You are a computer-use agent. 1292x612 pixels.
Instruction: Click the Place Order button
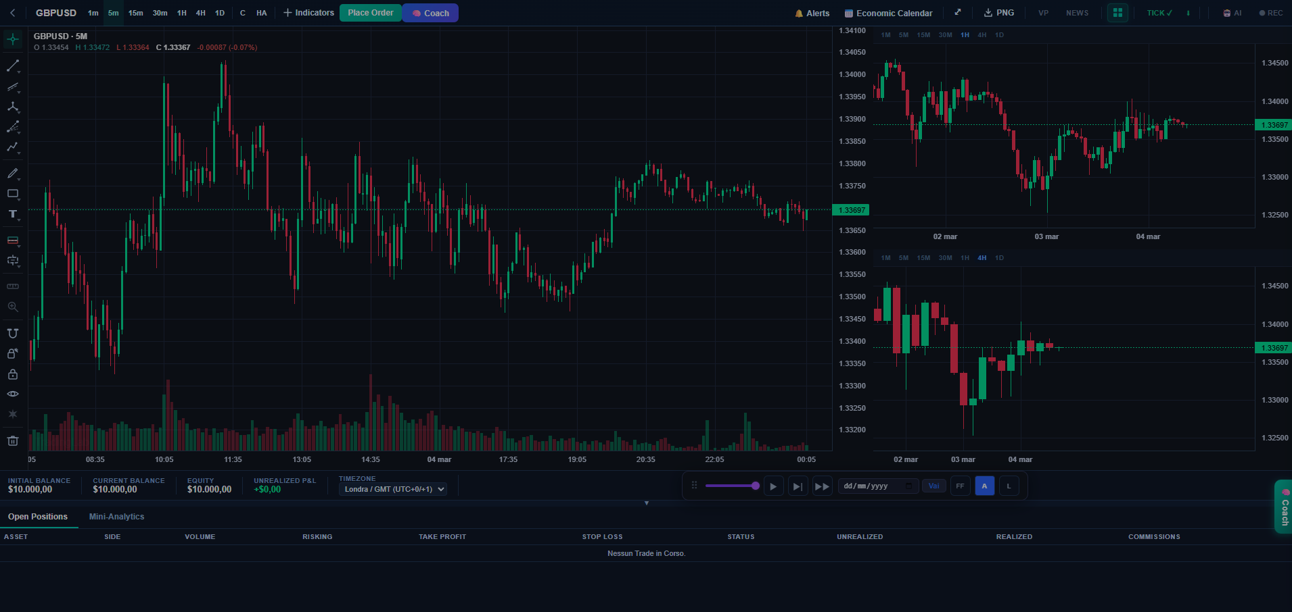coord(370,12)
